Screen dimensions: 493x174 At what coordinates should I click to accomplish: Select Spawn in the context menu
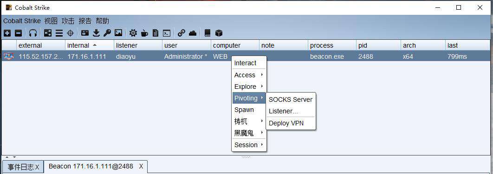tap(249, 110)
